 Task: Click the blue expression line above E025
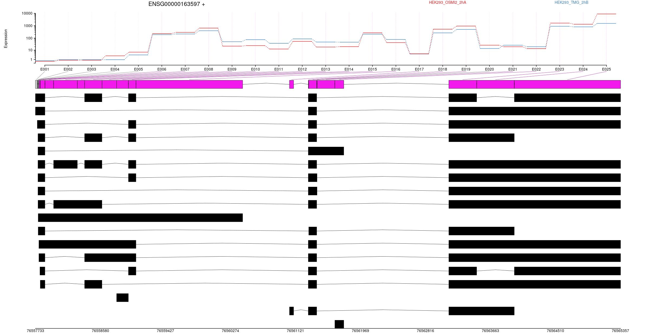[x=606, y=23]
